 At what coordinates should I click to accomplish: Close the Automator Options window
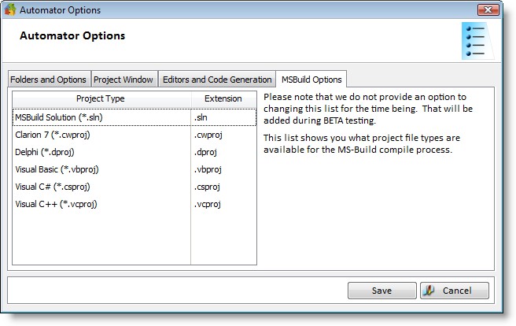(x=488, y=10)
